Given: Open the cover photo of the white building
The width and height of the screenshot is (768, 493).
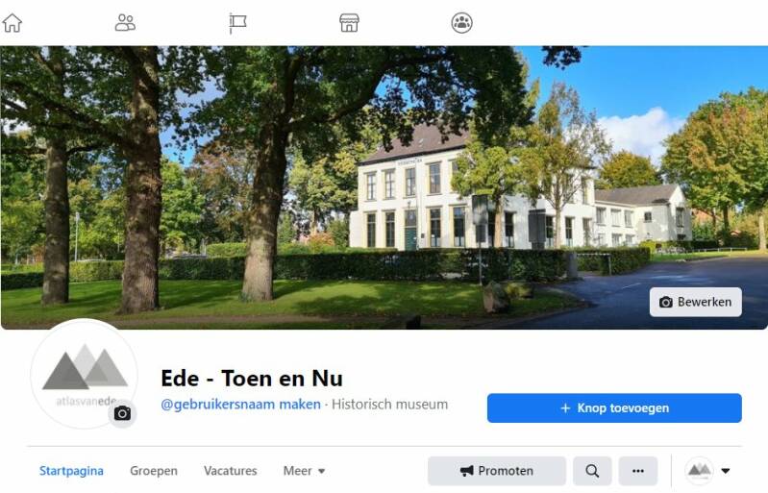Looking at the screenshot, I should coord(384,187).
